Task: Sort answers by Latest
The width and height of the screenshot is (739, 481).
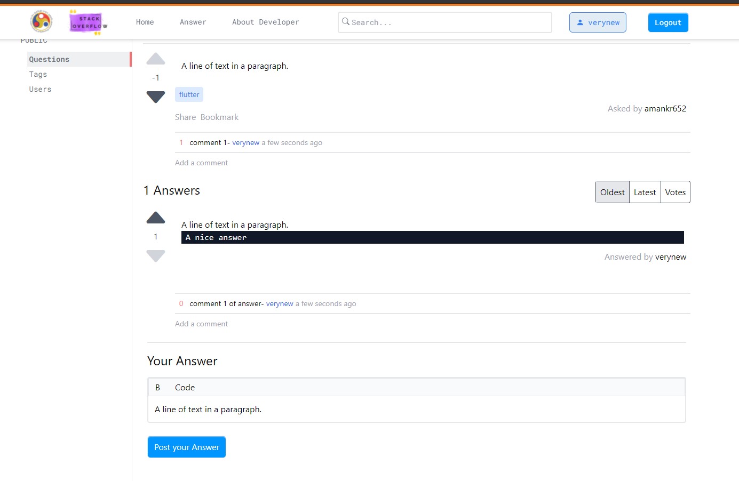Action: coord(645,193)
